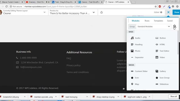Open the Privacy policy footer link
Image resolution: width=180 pixels, height=101 pixels.
click(73, 65)
